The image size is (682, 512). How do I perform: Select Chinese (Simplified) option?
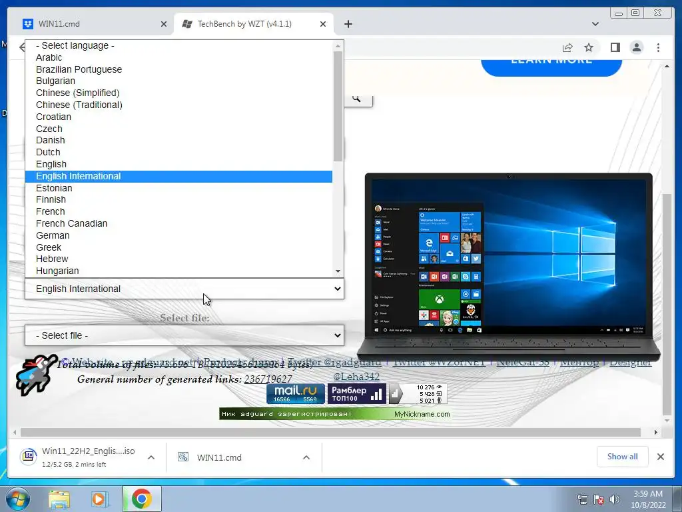pos(178,93)
